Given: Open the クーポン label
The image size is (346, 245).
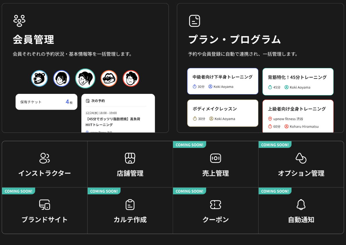Looking at the screenshot, I should coord(216,220).
